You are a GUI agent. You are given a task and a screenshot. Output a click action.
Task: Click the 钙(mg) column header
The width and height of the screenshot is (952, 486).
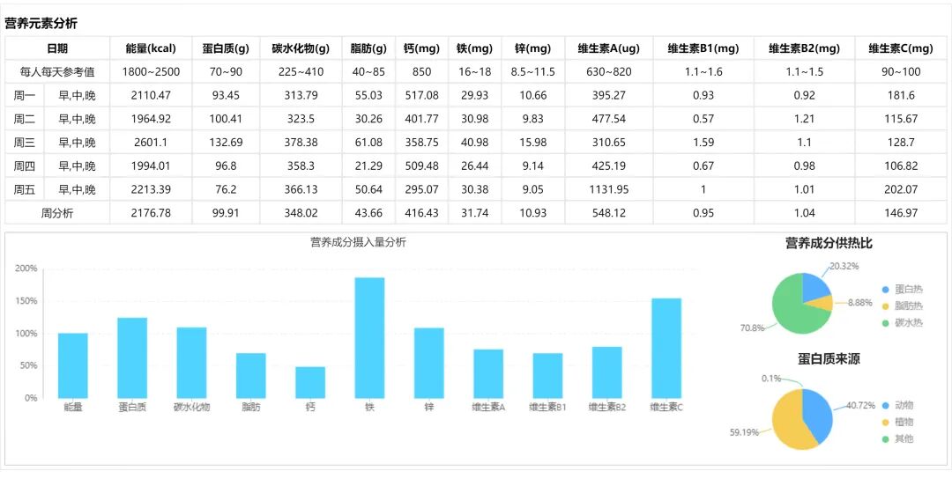point(421,48)
